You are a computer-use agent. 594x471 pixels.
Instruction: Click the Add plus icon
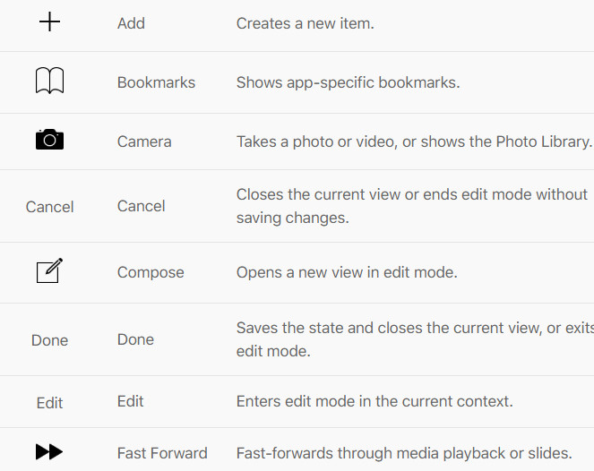tap(50, 22)
